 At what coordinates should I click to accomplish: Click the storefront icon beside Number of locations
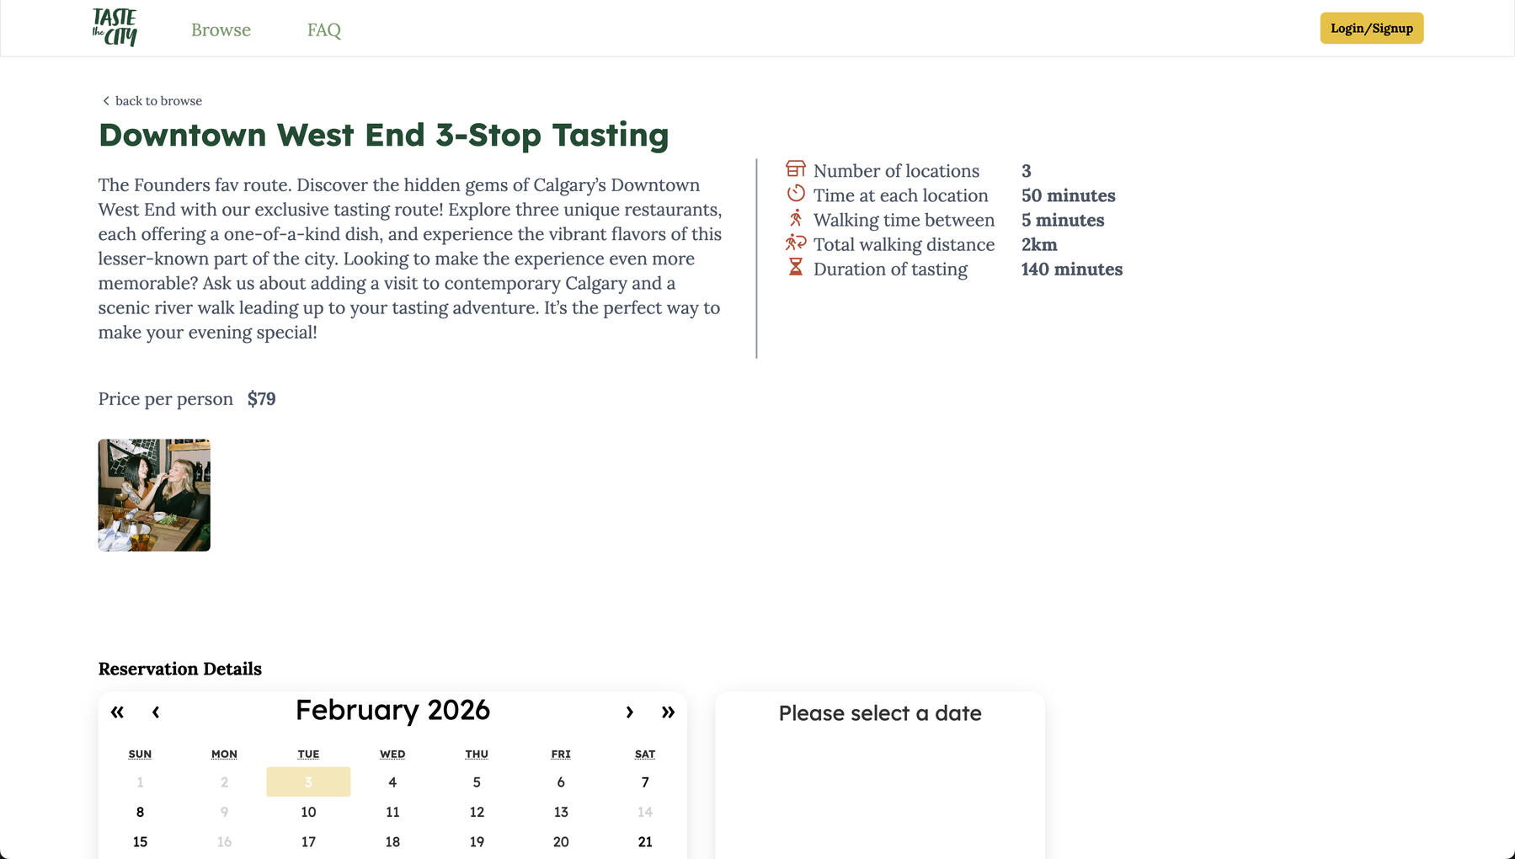point(795,169)
